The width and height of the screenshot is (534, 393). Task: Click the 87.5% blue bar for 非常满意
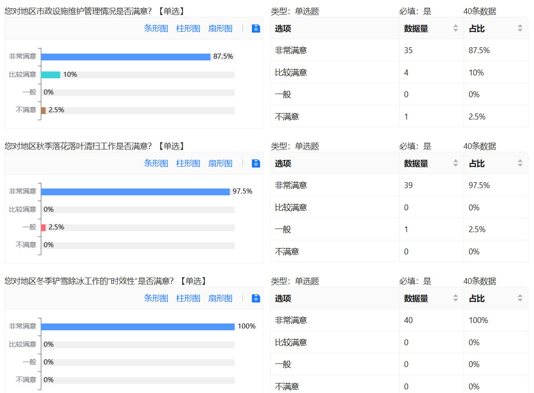coord(126,57)
